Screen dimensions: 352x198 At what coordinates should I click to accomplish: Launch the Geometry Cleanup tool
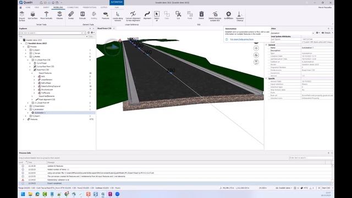click(x=240, y=16)
